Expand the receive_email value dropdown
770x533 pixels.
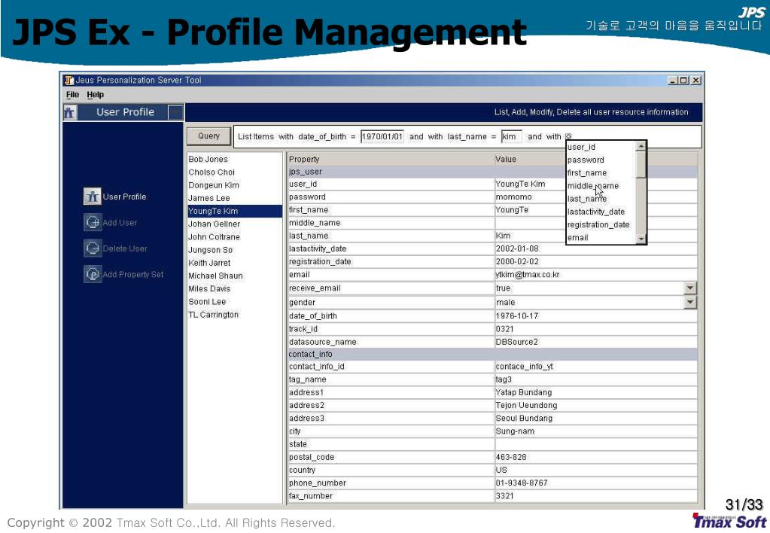[x=690, y=288]
